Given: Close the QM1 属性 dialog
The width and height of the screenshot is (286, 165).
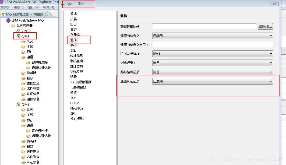Looking at the screenshot, I should tap(274, 4).
